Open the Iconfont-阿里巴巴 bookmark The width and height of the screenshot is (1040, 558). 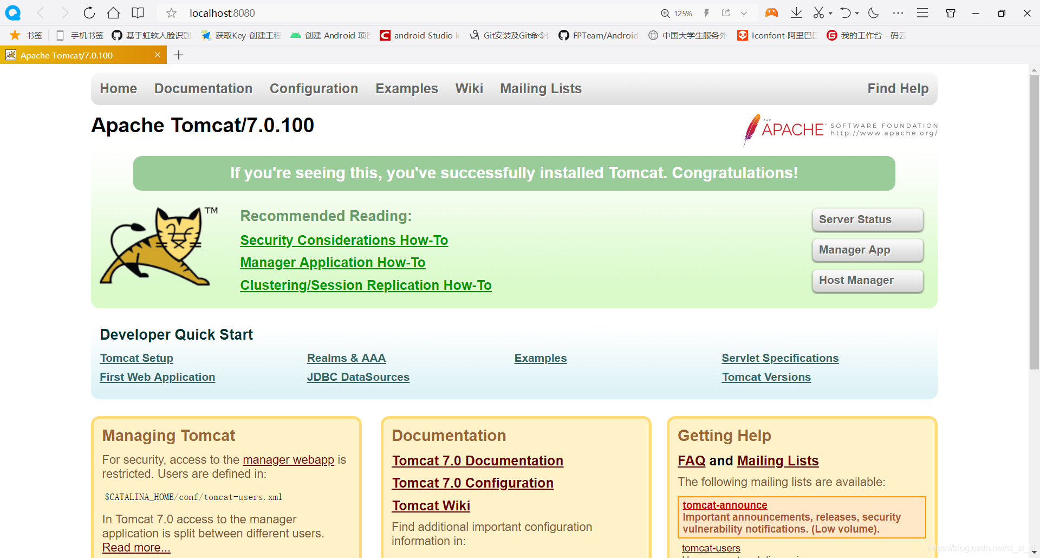tap(777, 35)
